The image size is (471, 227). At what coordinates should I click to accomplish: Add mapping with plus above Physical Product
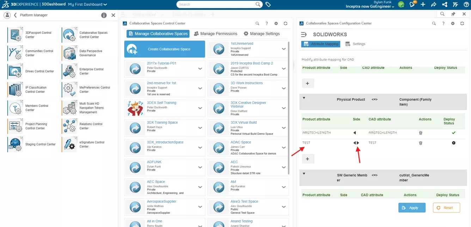click(x=307, y=84)
